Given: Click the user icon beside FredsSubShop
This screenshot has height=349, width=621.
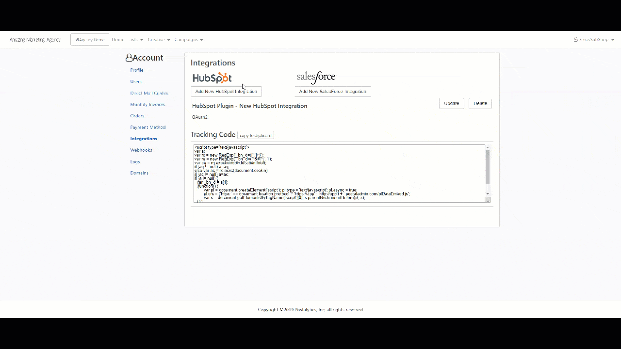Looking at the screenshot, I should (576, 40).
